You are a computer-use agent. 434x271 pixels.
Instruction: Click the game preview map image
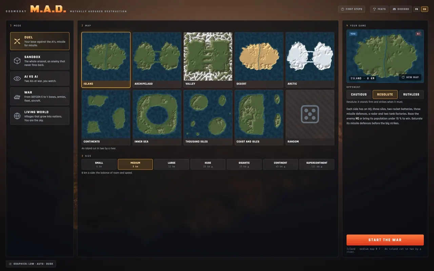click(385, 56)
